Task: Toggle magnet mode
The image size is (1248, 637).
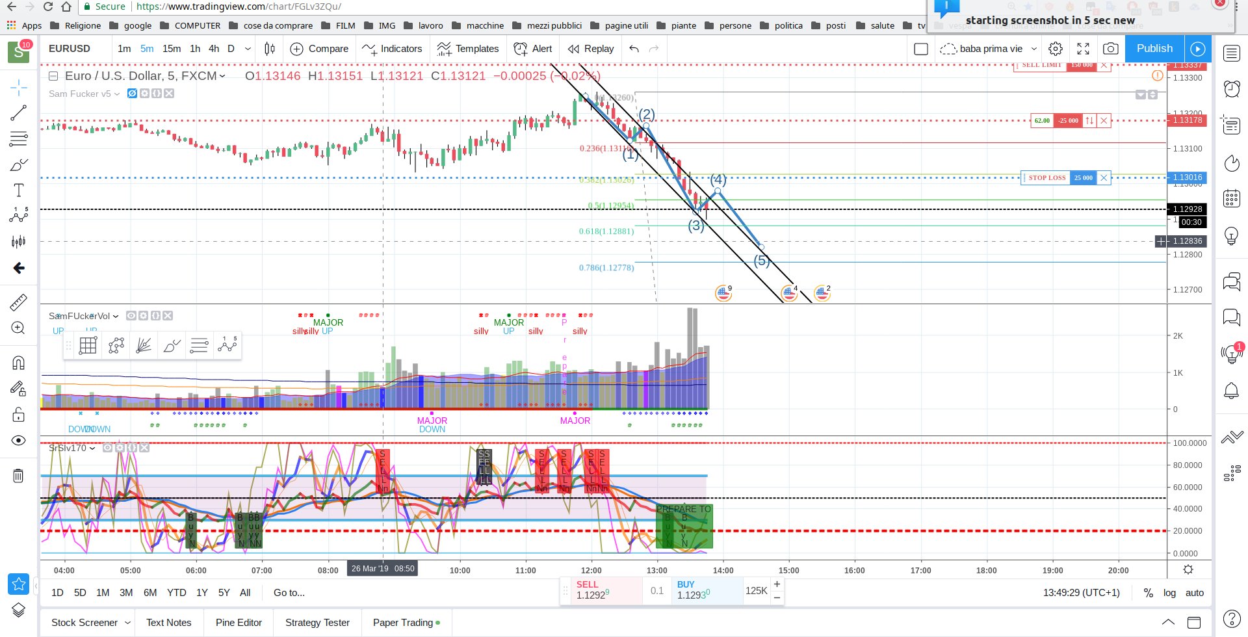Action: [x=18, y=363]
